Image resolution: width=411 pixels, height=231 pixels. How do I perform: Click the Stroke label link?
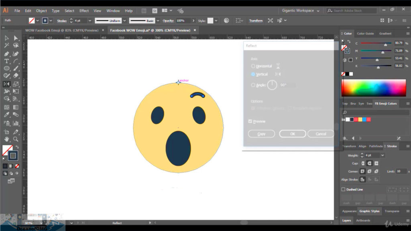pos(61,21)
